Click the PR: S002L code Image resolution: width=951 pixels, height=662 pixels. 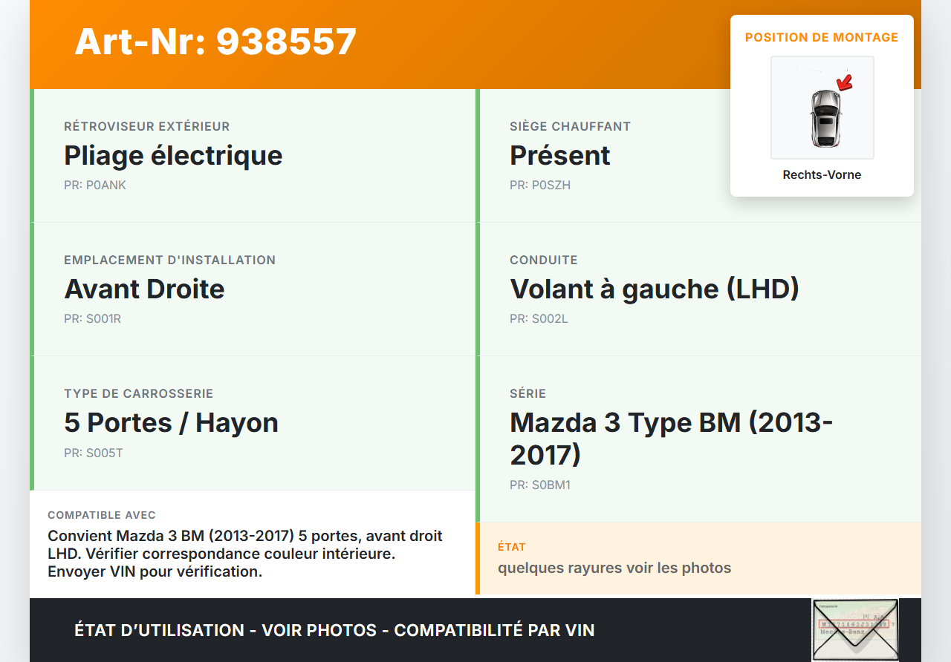539,319
